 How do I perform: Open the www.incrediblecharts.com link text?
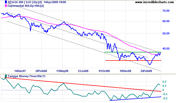pyautogui.click(x=154, y=2)
